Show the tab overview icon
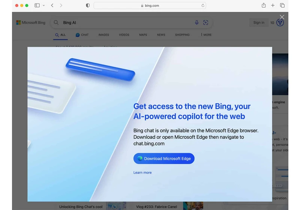Image resolution: width=300 pixels, height=210 pixels. (x=282, y=5)
